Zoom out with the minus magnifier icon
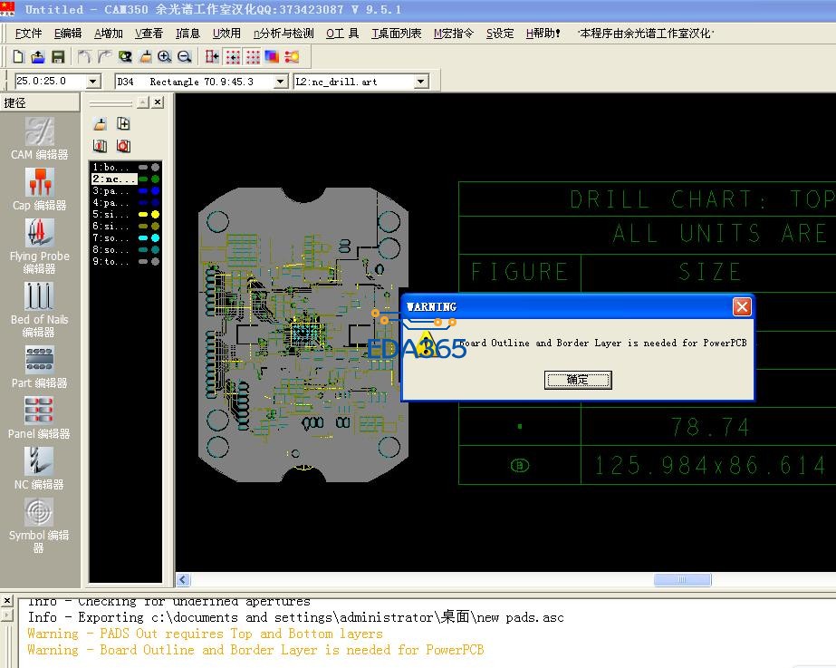 (x=185, y=56)
